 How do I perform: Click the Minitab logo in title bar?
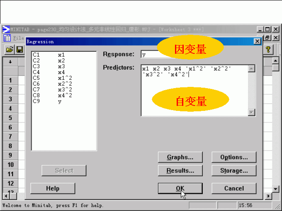[6, 29]
